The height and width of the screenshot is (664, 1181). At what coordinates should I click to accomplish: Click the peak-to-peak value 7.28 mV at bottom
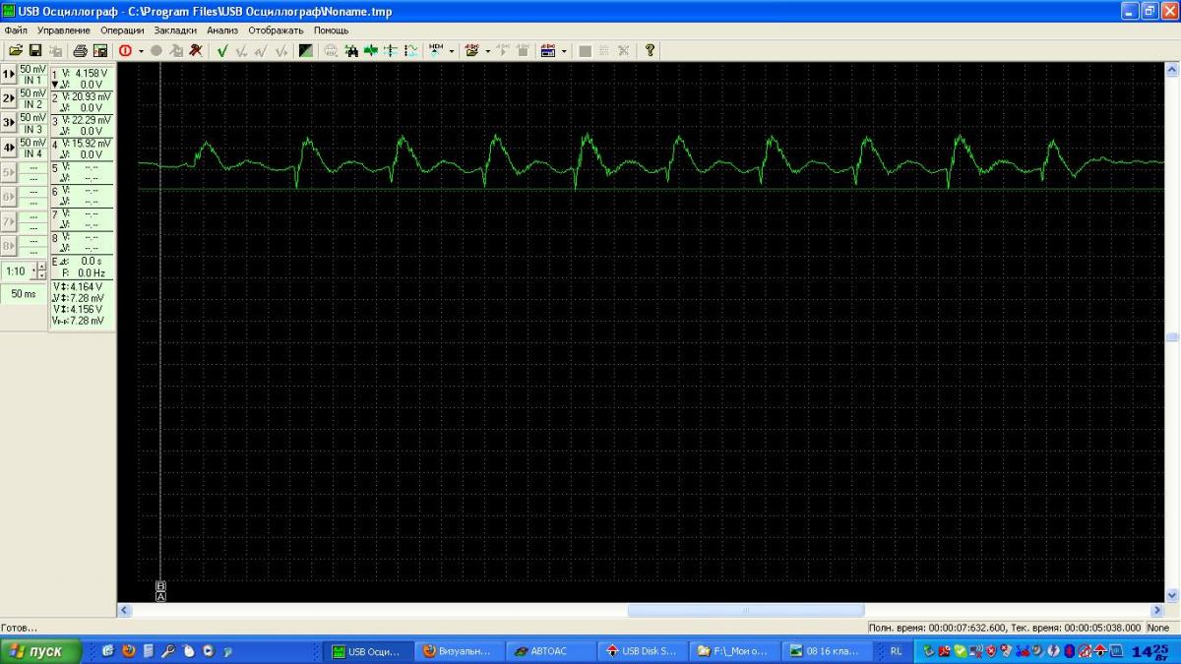[x=85, y=321]
